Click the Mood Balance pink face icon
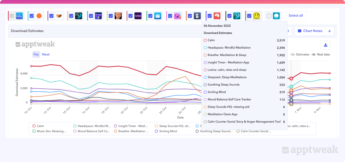 (x=177, y=16)
